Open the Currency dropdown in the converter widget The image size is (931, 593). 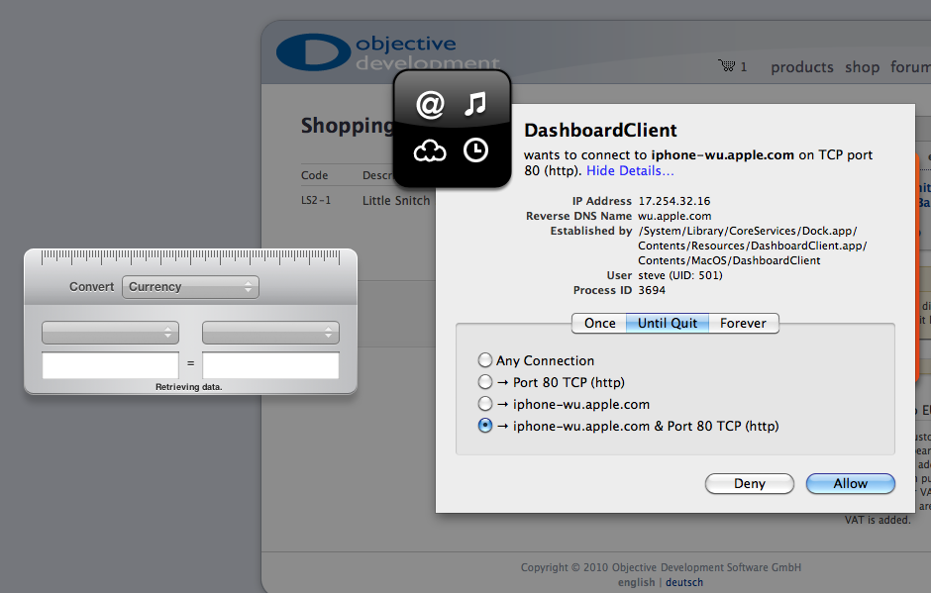tap(190, 287)
